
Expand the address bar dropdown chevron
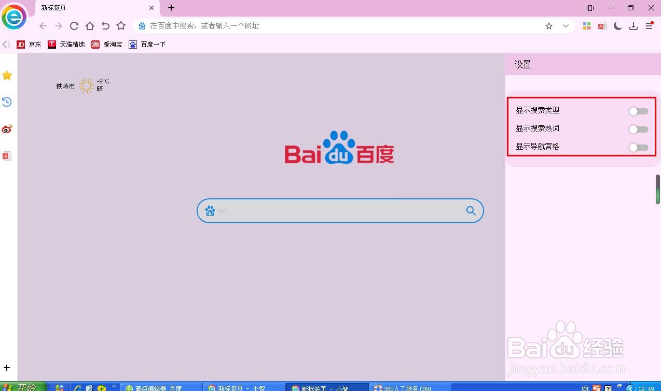pos(566,26)
